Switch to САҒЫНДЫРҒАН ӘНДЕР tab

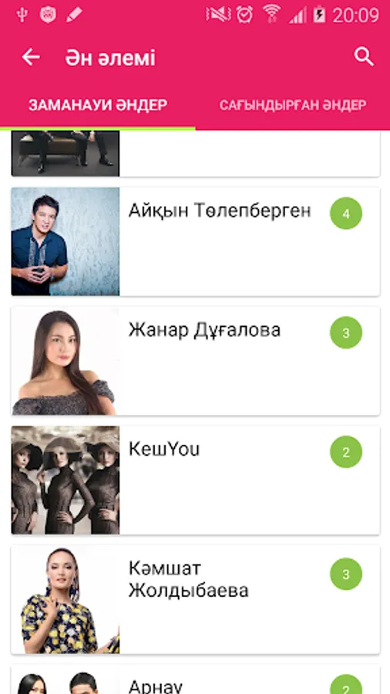point(293,106)
